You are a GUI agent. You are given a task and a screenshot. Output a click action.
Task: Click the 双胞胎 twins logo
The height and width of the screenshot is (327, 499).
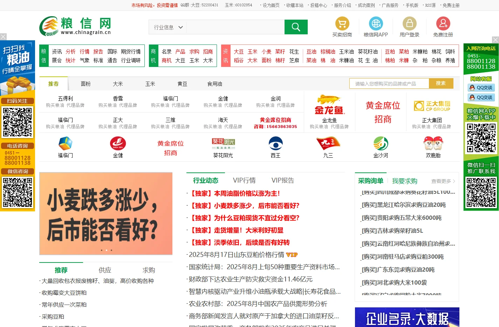point(433,143)
